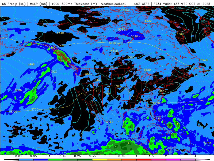Click the 5340 label over Hudson Bay

(x=135, y=36)
